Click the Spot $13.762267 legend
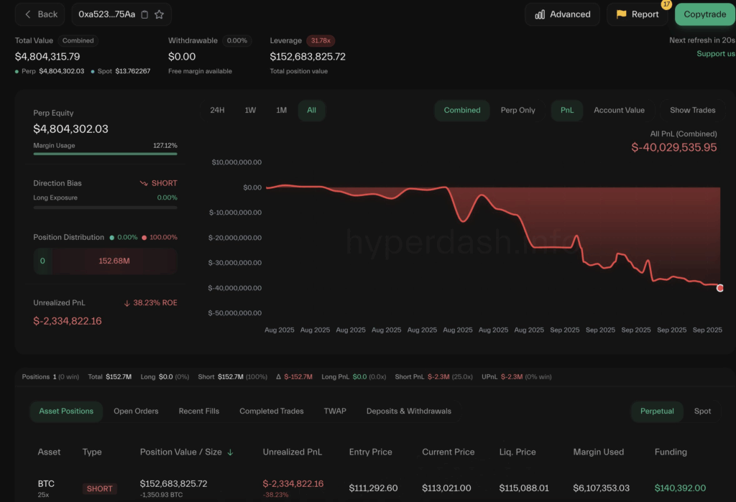The height and width of the screenshot is (502, 736). (120, 71)
